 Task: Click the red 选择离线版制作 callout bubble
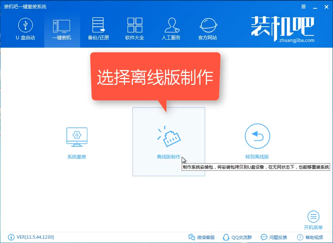pos(155,77)
